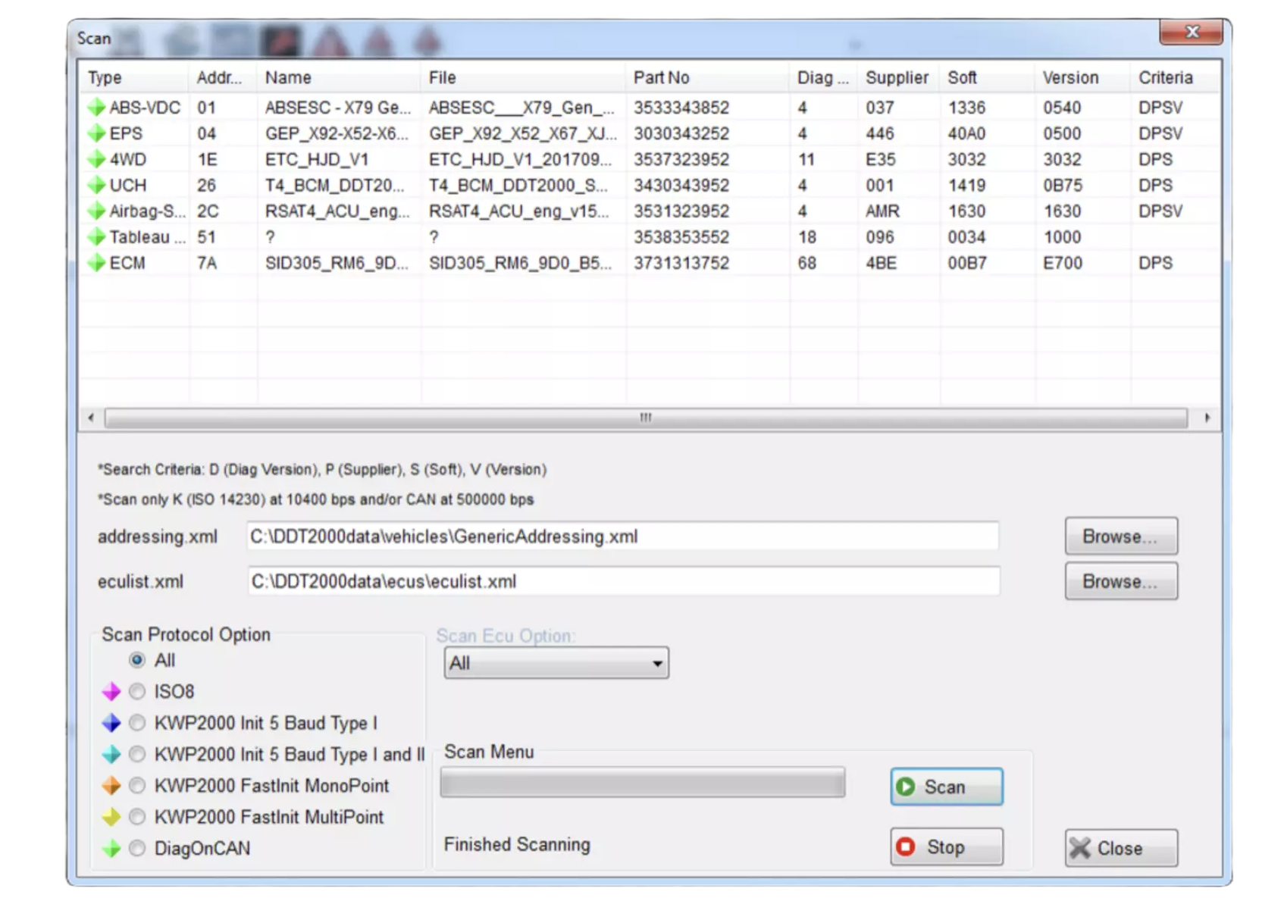
Task: Click the blue diamond icon for KWP2000 Init 5 Baud Type I
Action: pyautogui.click(x=111, y=723)
